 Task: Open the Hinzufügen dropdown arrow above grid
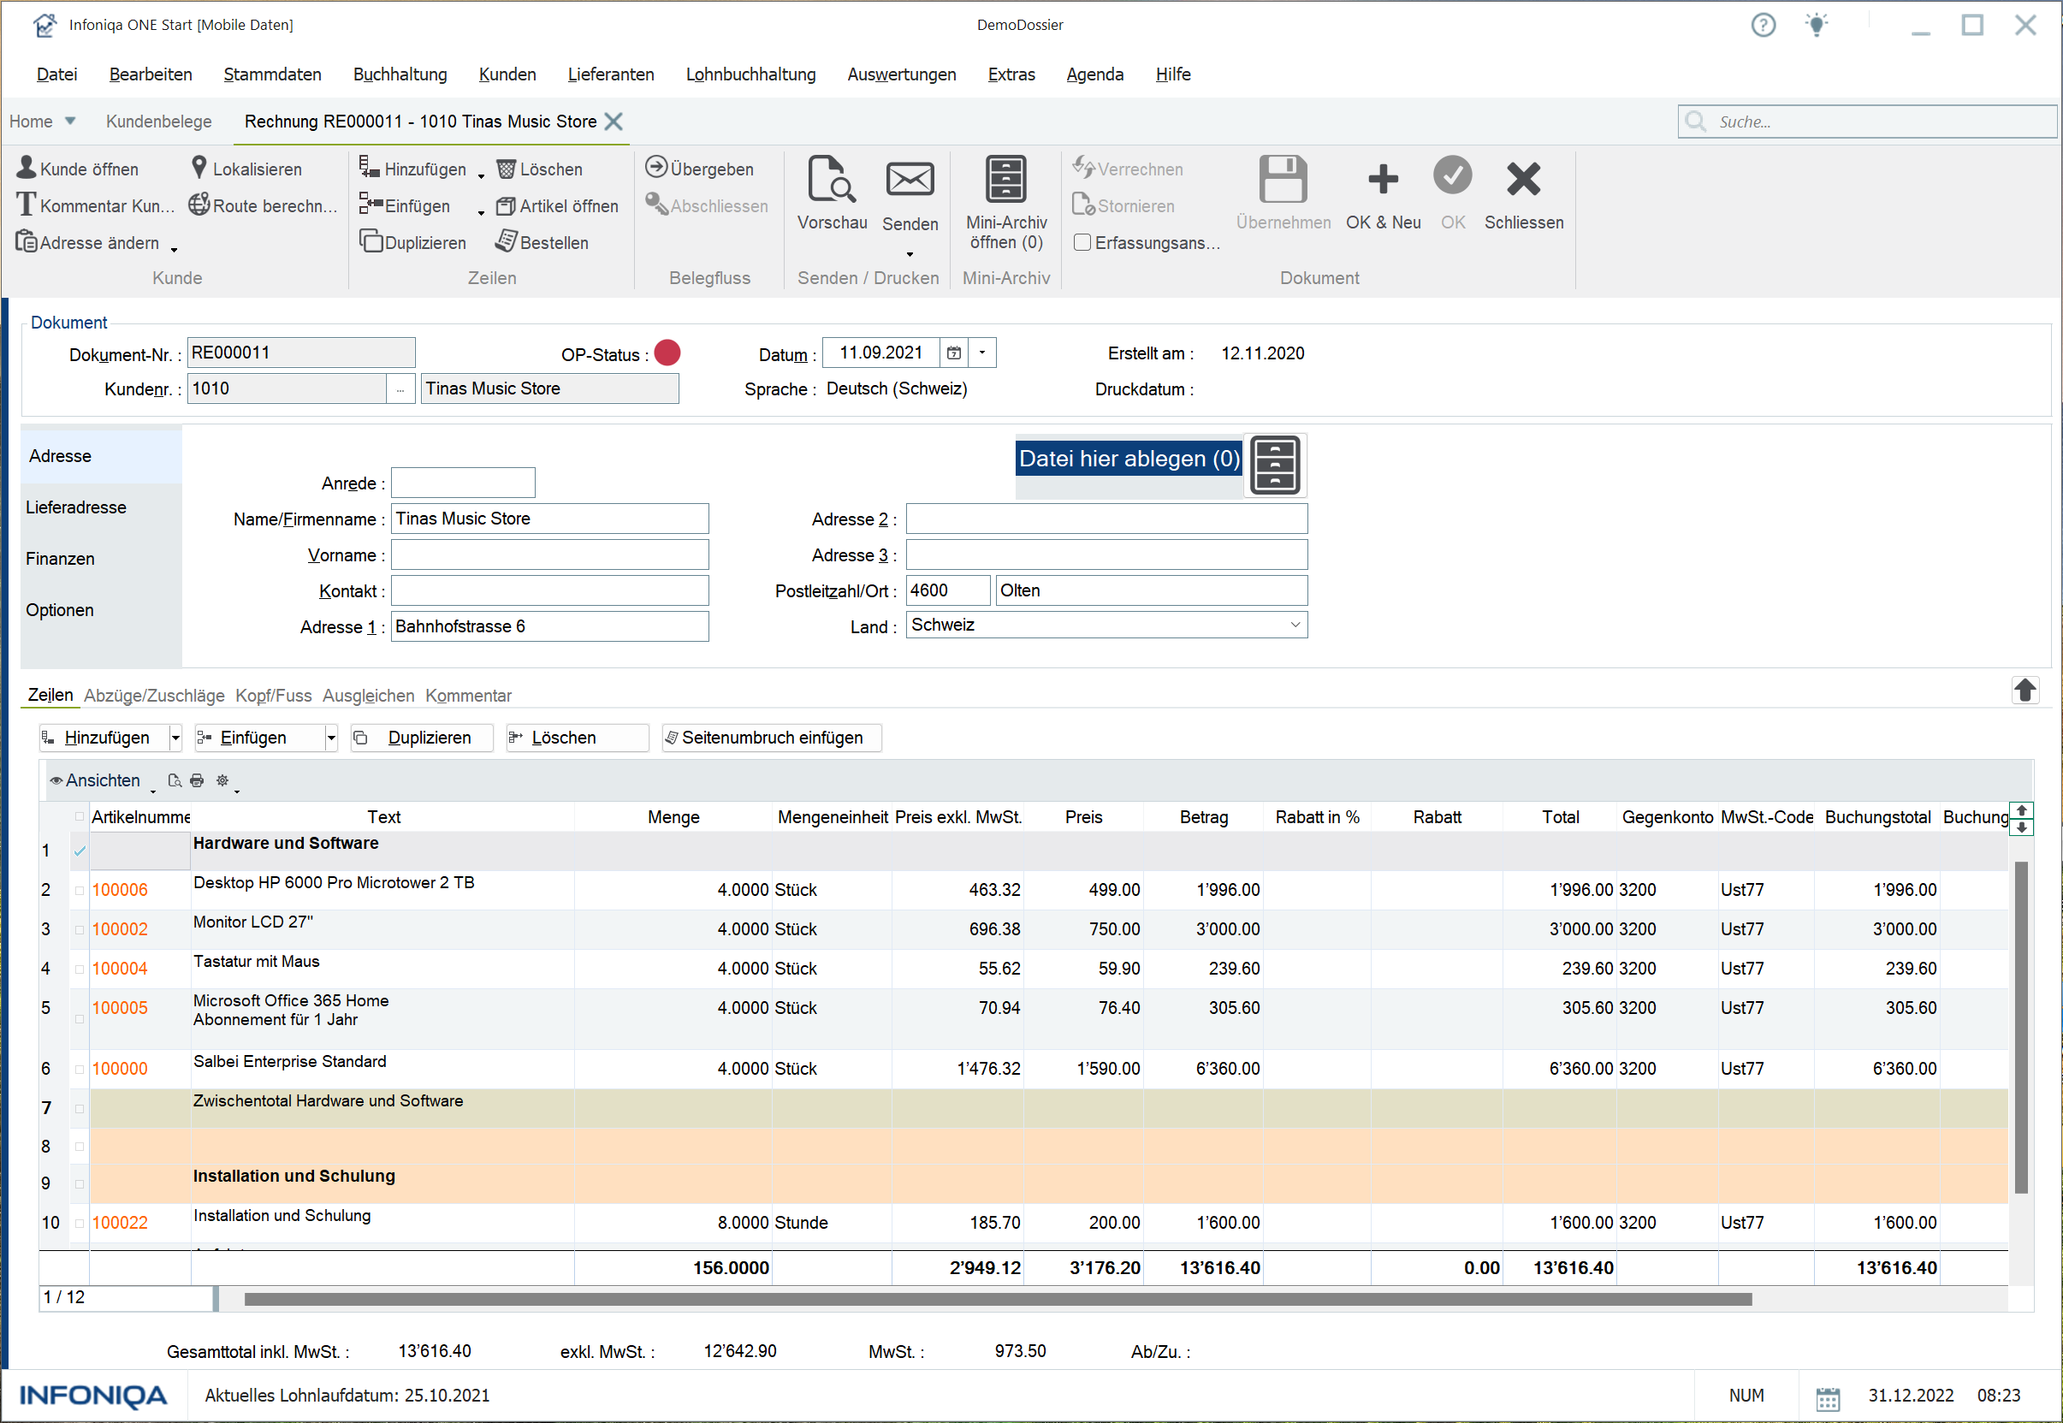175,738
